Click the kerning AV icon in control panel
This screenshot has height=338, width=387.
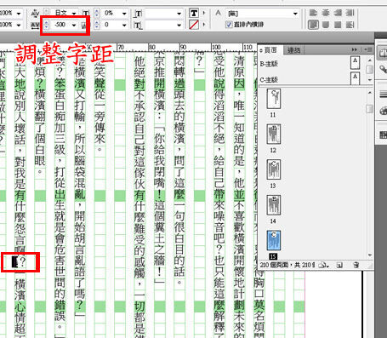coord(35,13)
